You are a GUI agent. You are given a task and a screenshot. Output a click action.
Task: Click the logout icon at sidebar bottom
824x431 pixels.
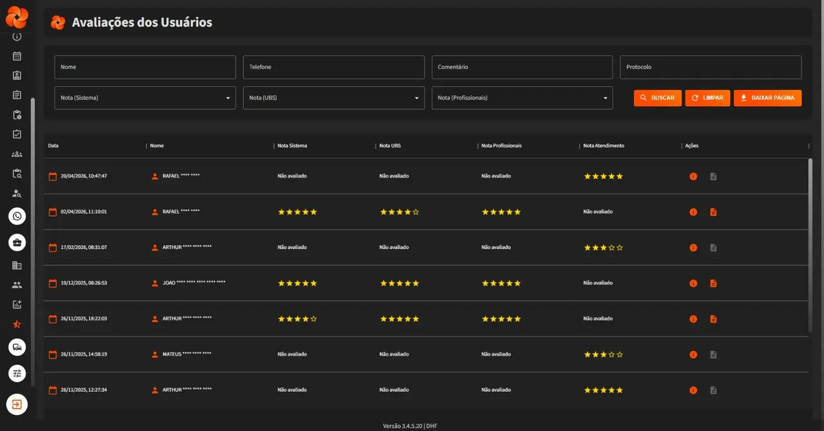point(17,405)
